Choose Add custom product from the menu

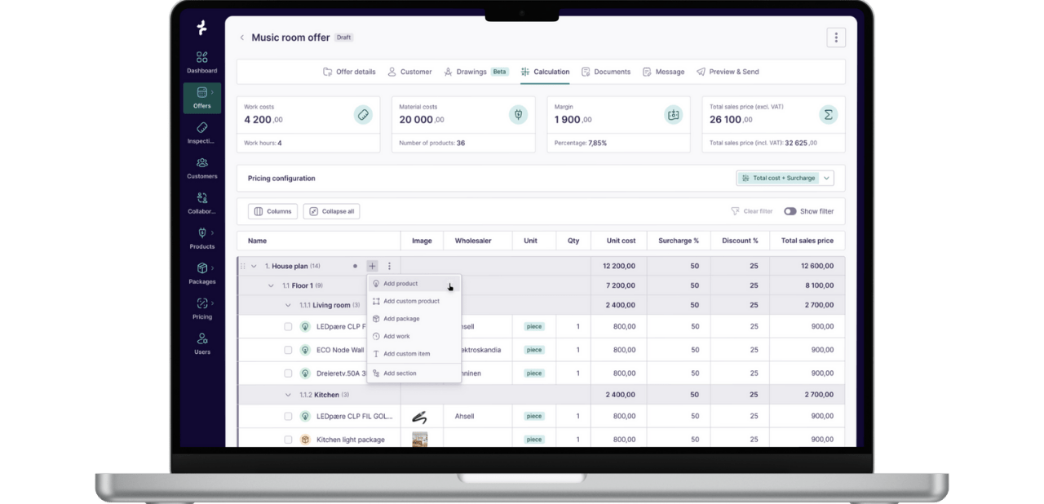pyautogui.click(x=411, y=301)
